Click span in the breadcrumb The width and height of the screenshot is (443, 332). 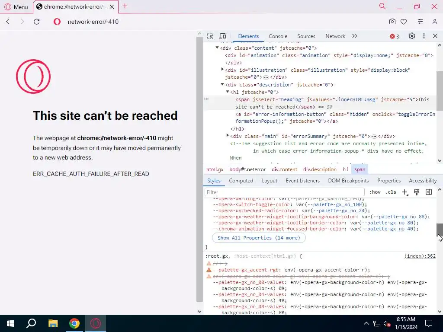coord(360,169)
